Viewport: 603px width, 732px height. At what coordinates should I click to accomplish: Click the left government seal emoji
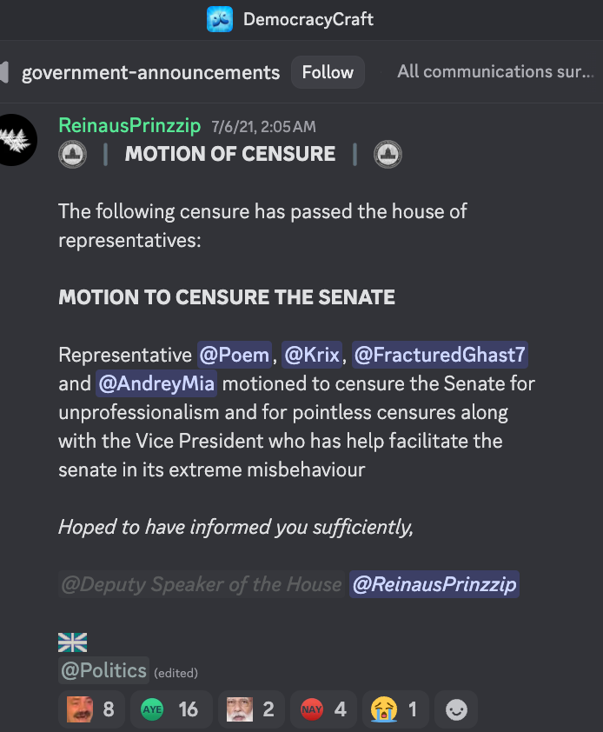click(72, 154)
